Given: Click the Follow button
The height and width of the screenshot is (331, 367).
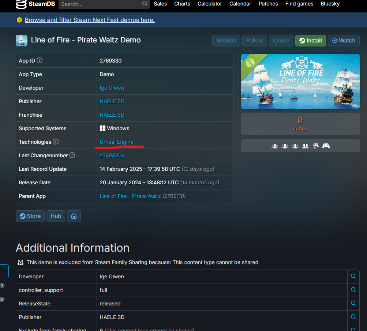Looking at the screenshot, I should pos(254,41).
